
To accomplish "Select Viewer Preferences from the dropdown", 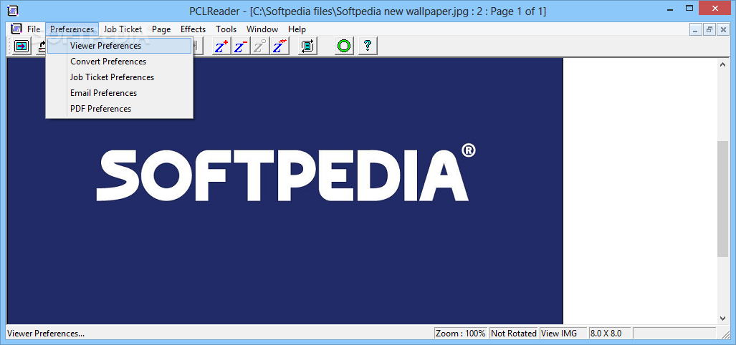I will tap(120, 46).
